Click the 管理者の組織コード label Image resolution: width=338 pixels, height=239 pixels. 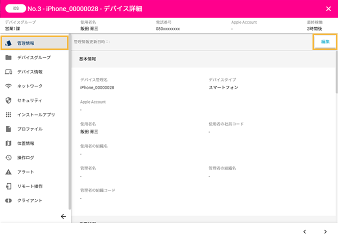coord(97,190)
